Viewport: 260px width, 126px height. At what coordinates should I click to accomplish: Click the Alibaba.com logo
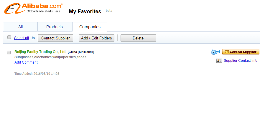click(x=34, y=9)
